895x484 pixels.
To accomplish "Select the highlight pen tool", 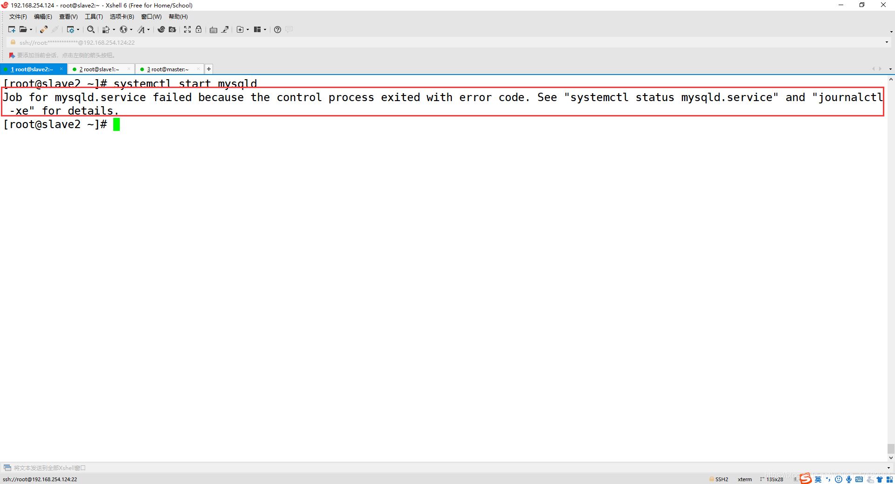I will [x=225, y=29].
